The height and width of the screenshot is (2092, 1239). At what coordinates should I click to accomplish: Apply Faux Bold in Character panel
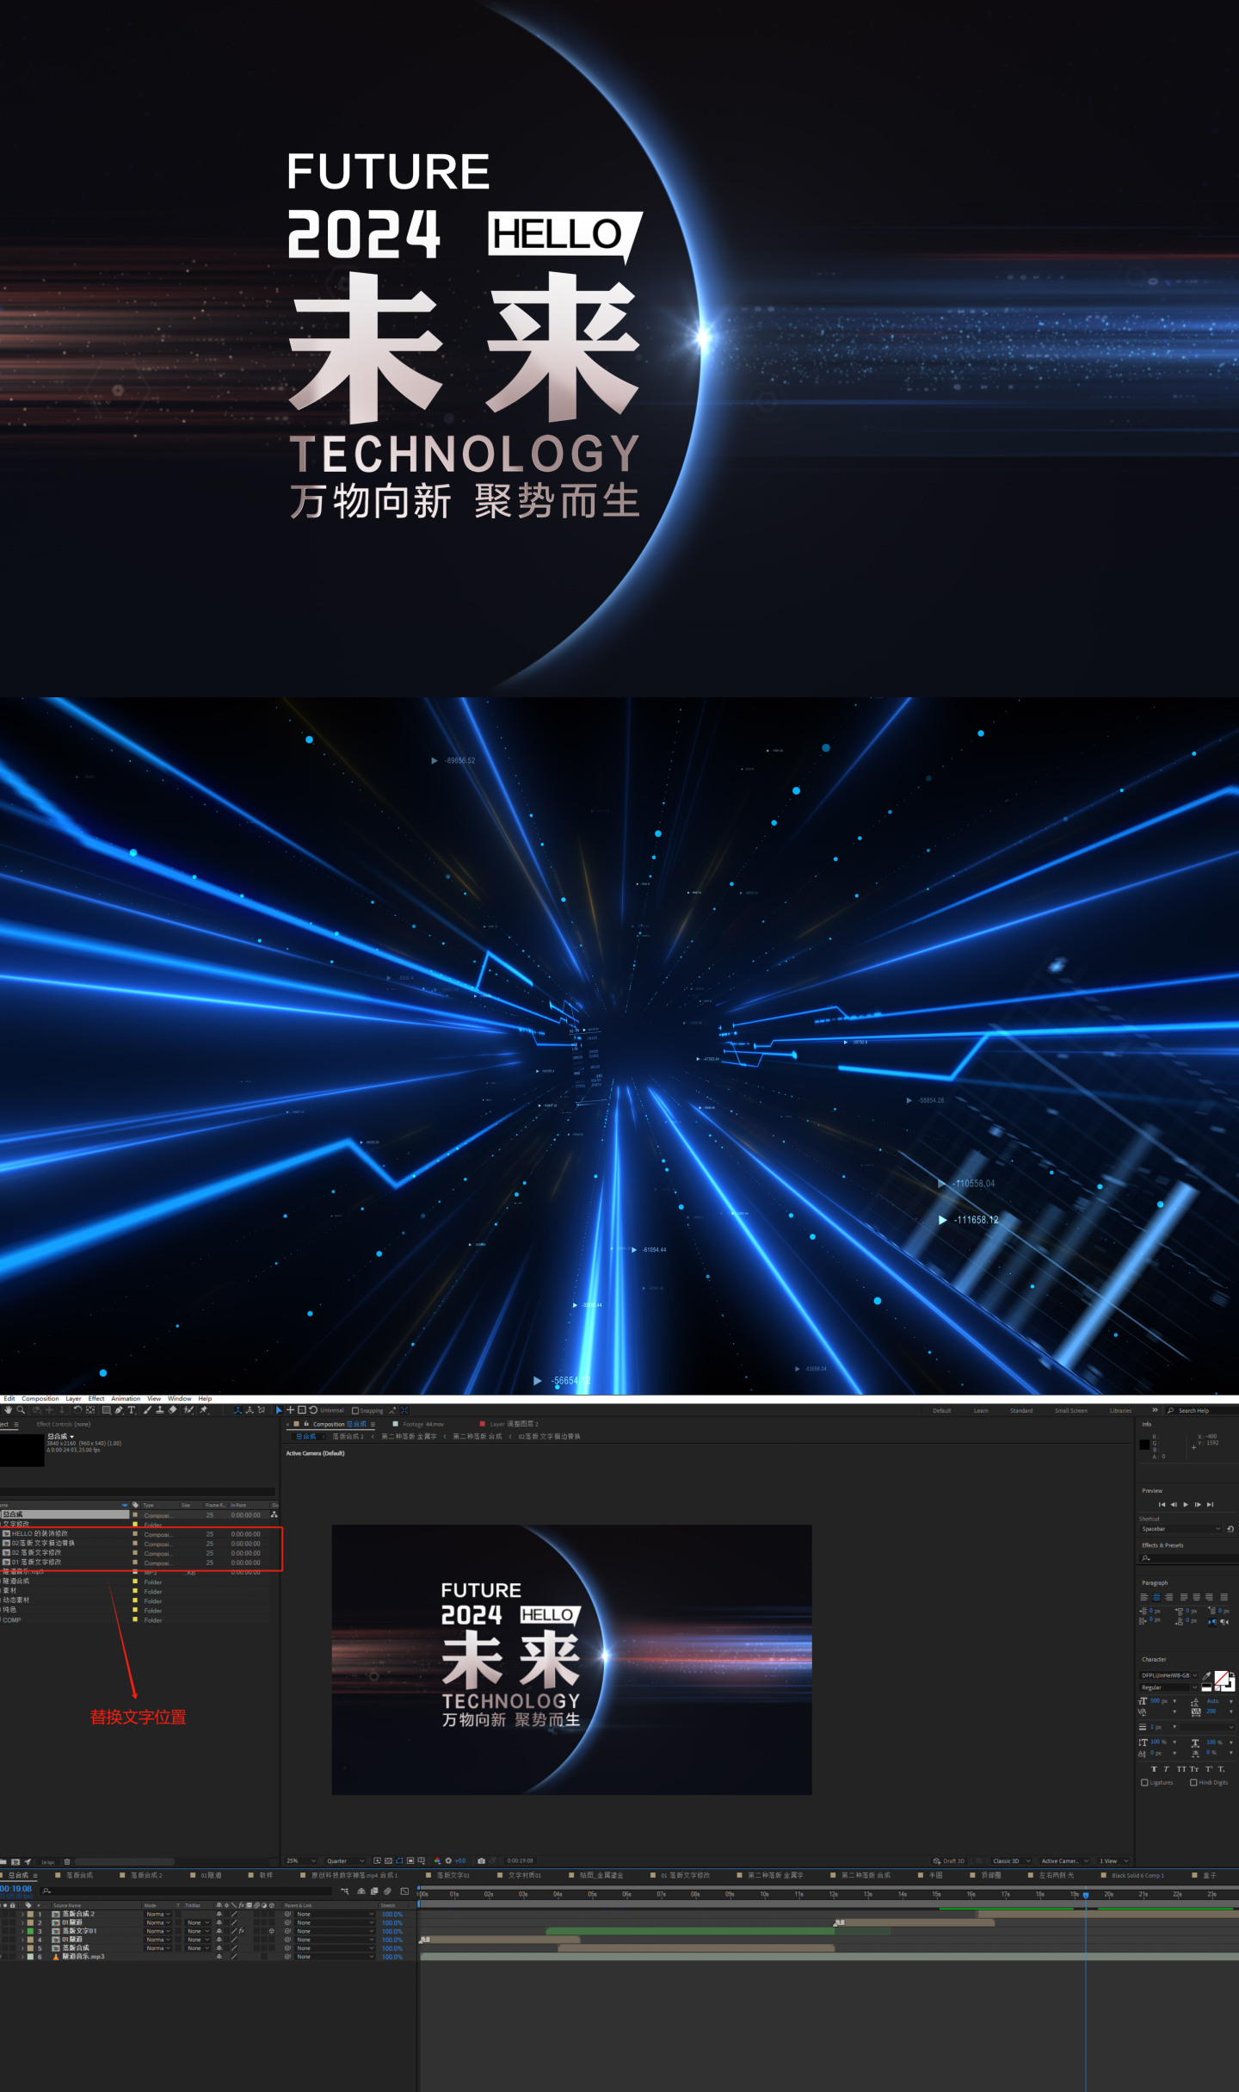[1154, 1769]
